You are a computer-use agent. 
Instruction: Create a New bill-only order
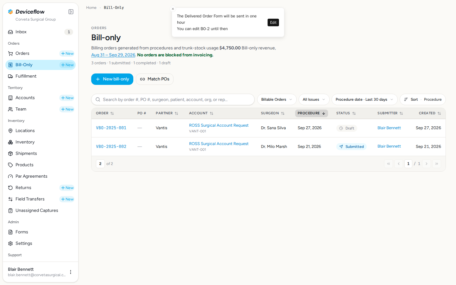[x=112, y=79]
